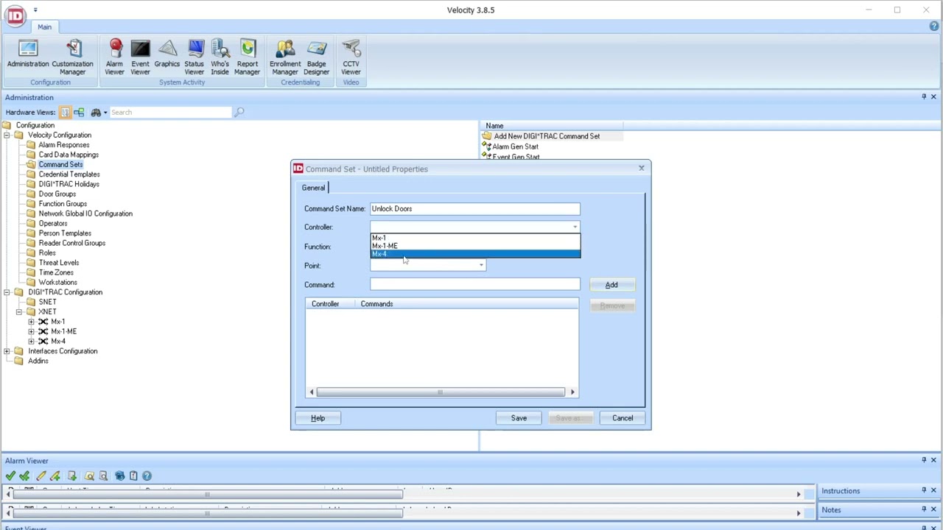Open the quick access toolbar menu arrow
The width and height of the screenshot is (943, 530).
click(x=35, y=10)
